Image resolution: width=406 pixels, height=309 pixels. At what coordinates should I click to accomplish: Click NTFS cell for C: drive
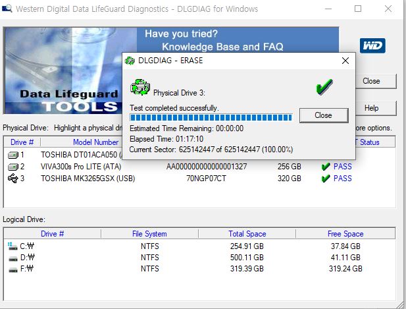click(x=149, y=246)
